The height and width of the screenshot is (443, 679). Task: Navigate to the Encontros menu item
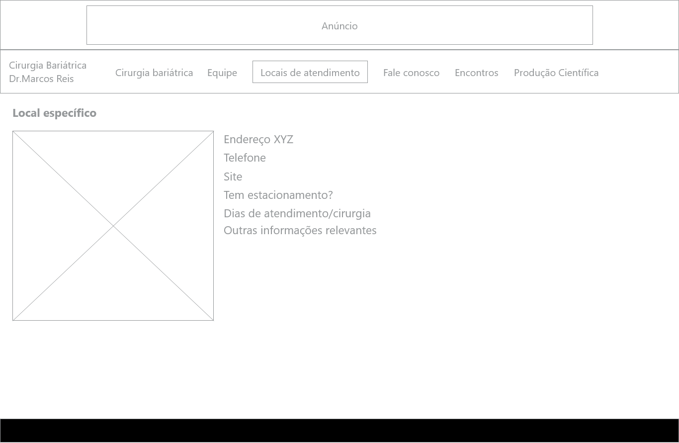click(476, 73)
